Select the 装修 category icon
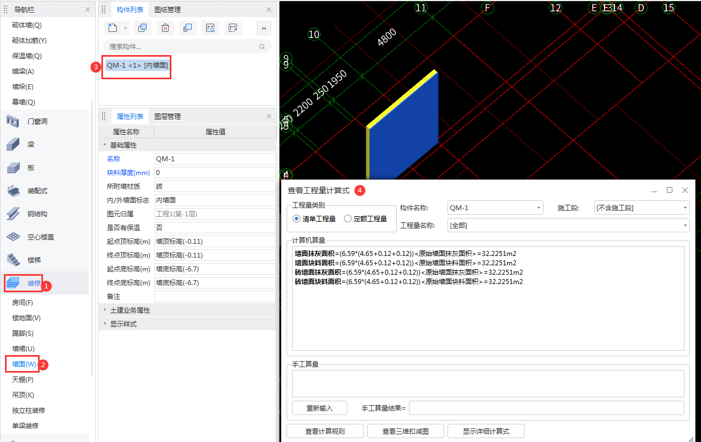This screenshot has height=442, width=701. (14, 283)
